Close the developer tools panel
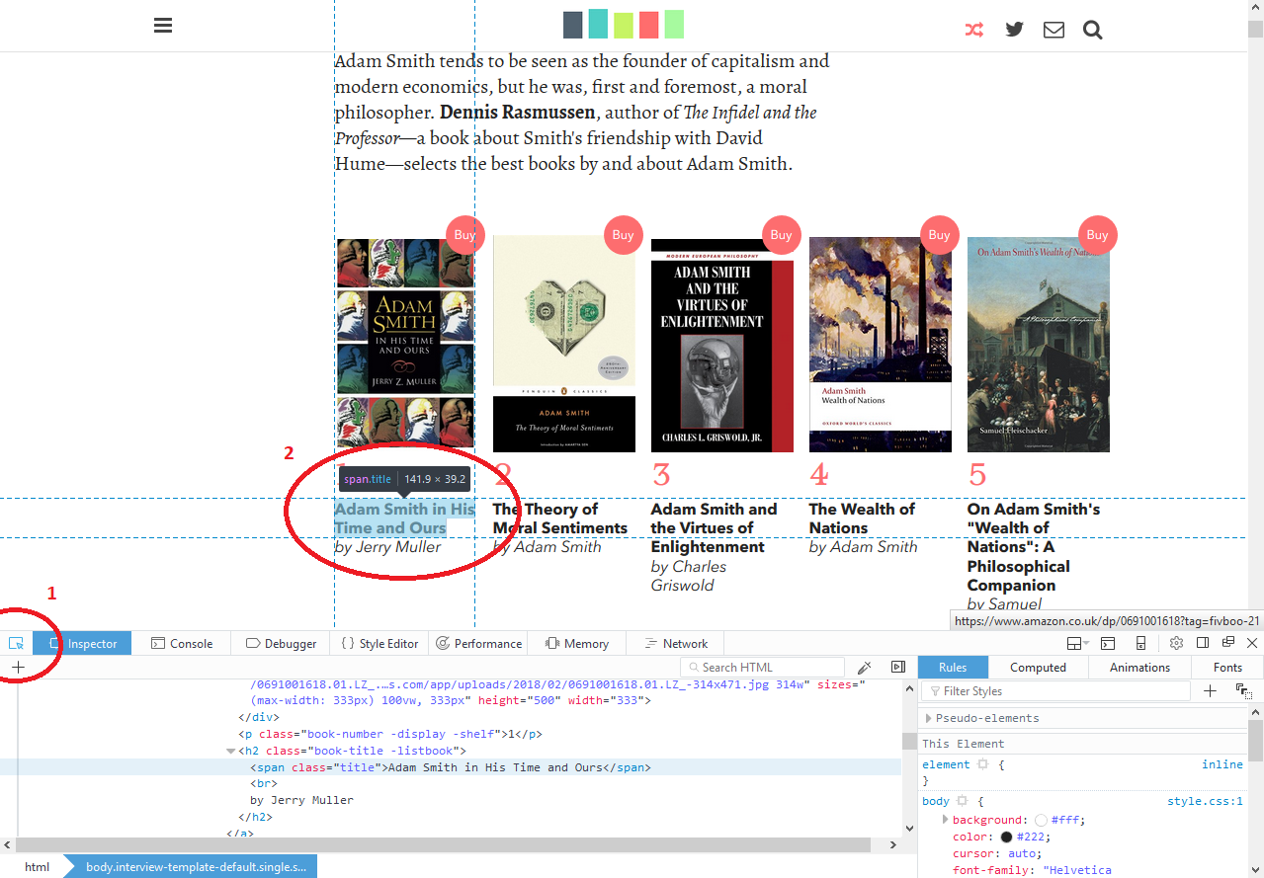This screenshot has height=878, width=1264. coord(1251,643)
